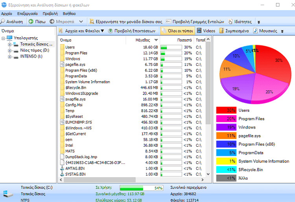Select the Windows10Upgrade row

pyautogui.click(x=131, y=93)
